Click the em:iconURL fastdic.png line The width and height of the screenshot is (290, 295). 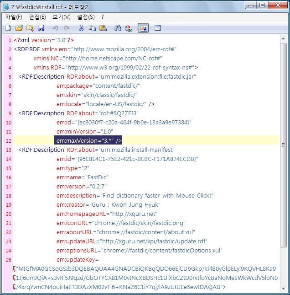click(121, 223)
